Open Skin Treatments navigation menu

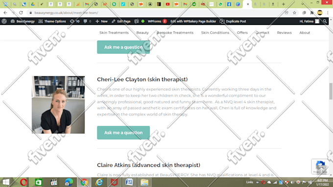point(114,32)
